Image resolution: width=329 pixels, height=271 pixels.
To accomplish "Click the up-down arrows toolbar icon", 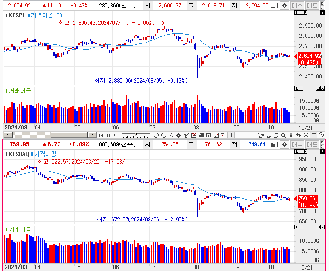I will point(299,135).
